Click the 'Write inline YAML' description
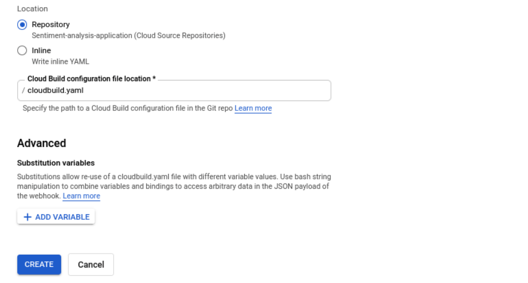The width and height of the screenshot is (528, 283). (x=60, y=62)
